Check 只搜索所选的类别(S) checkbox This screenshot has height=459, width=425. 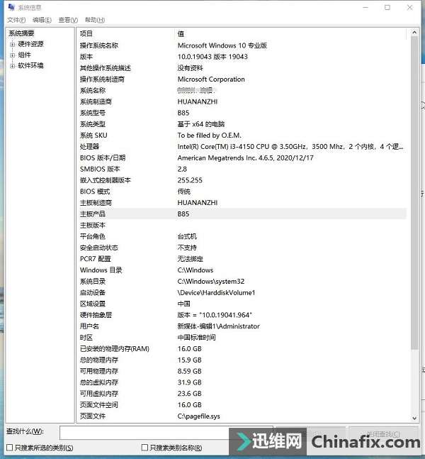[10, 447]
